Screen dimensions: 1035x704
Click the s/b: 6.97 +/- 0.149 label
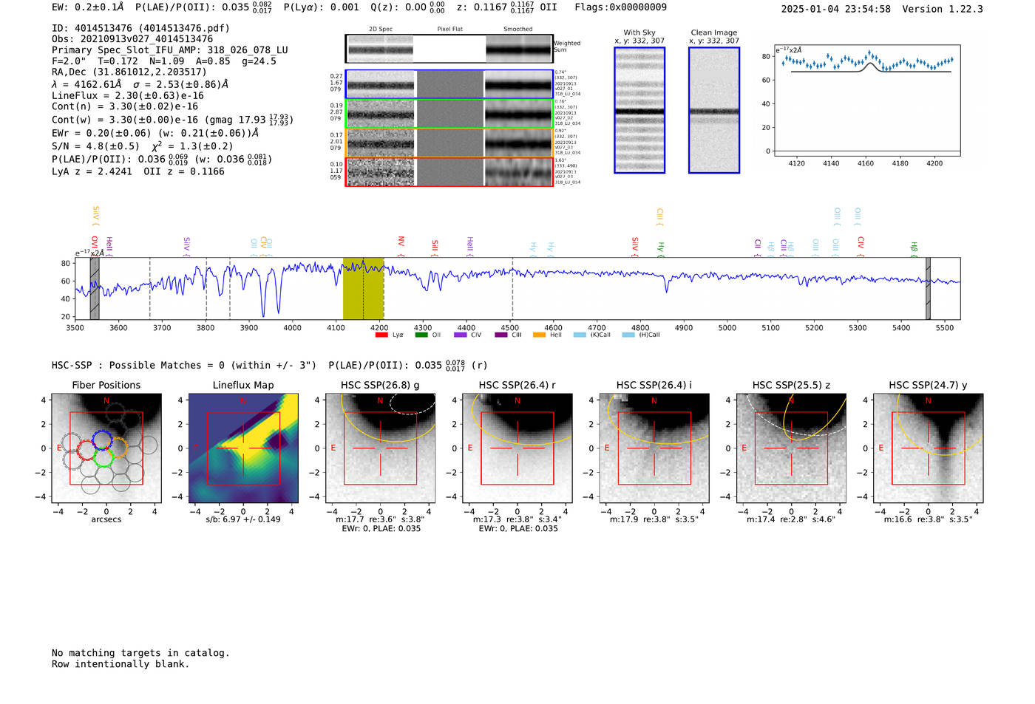243,519
